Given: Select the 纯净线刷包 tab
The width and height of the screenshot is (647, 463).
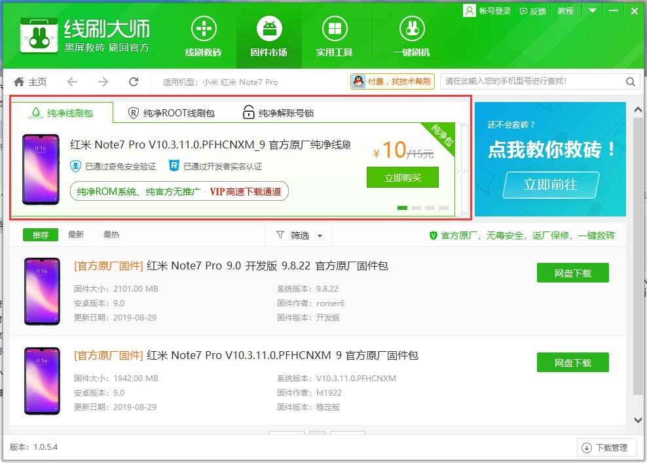Looking at the screenshot, I should pyautogui.click(x=62, y=113).
